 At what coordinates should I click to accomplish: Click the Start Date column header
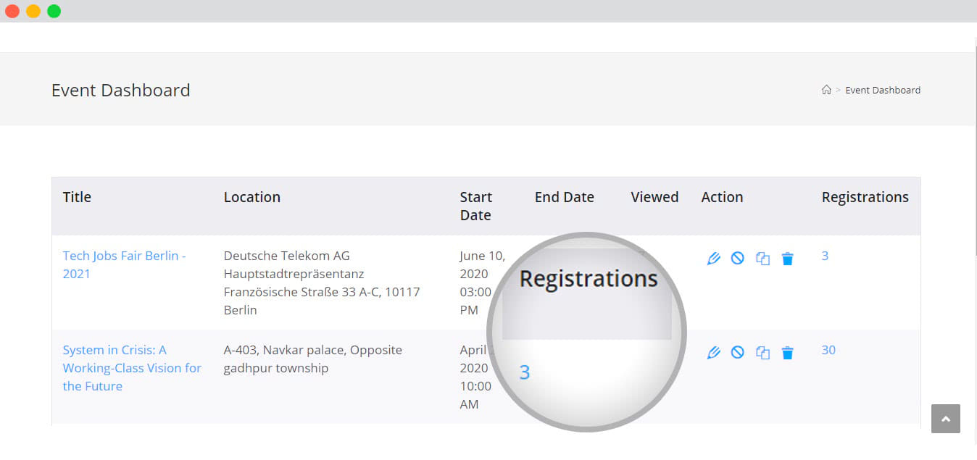coord(475,206)
